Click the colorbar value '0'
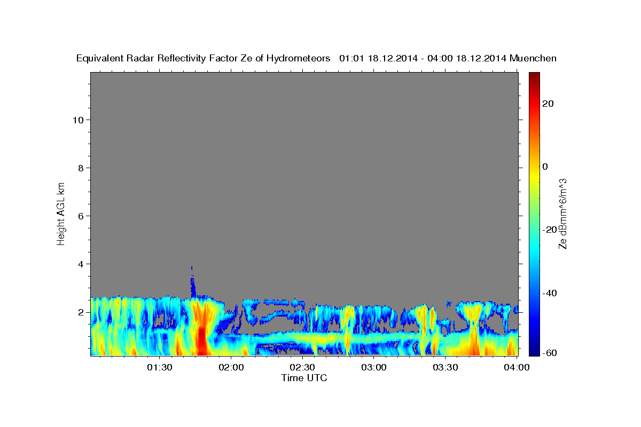 545,167
